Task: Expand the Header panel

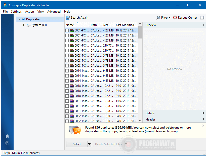Action: pyautogui.click(x=203, y=119)
